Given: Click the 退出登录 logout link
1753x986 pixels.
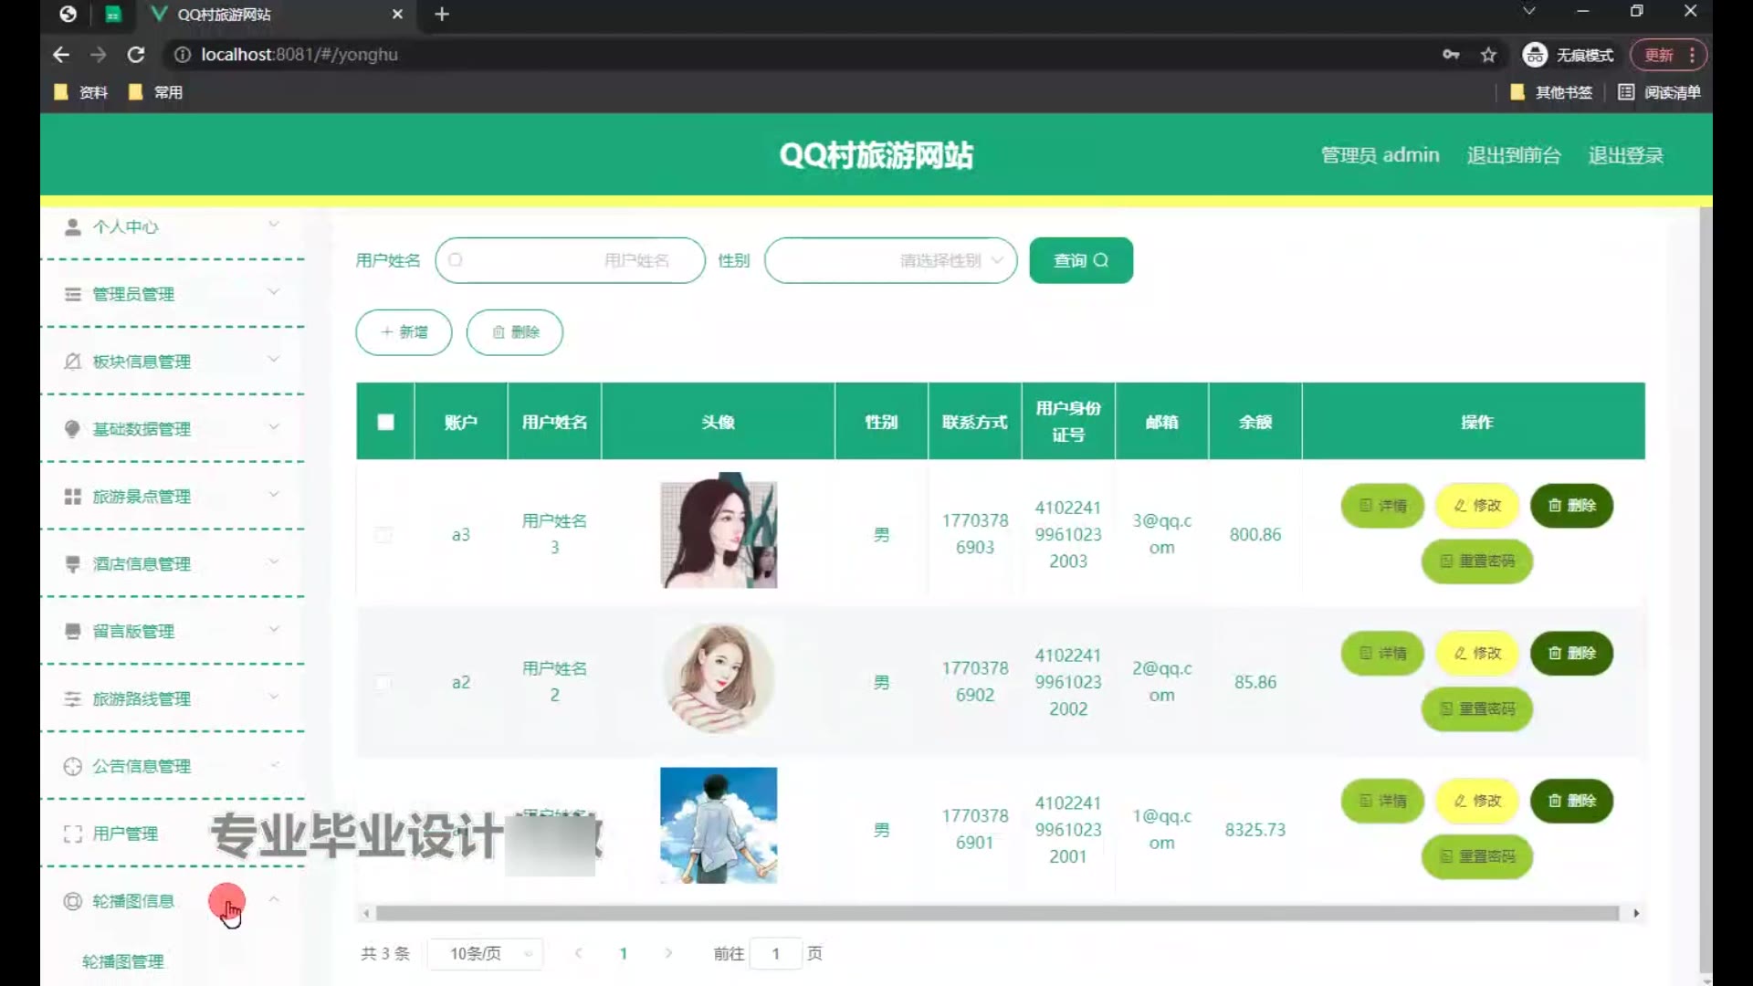Looking at the screenshot, I should [1625, 155].
